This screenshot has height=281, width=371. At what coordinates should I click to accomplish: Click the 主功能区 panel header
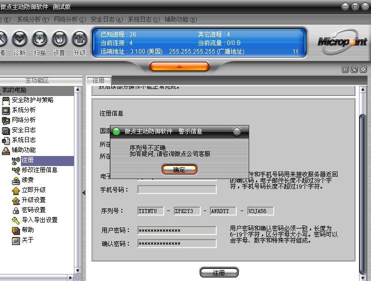click(x=37, y=80)
